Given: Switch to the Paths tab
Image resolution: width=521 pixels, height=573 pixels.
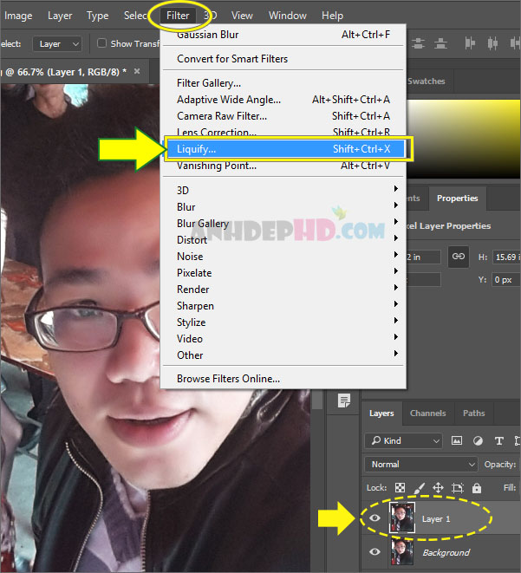Looking at the screenshot, I should 474,413.
